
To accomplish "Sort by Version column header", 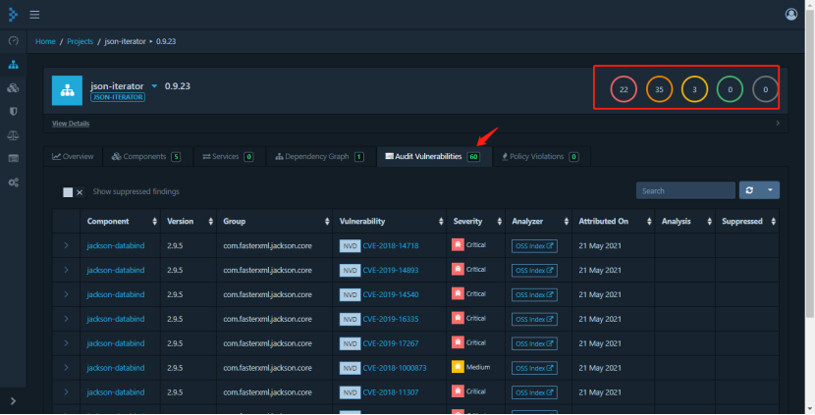I will click(x=189, y=222).
